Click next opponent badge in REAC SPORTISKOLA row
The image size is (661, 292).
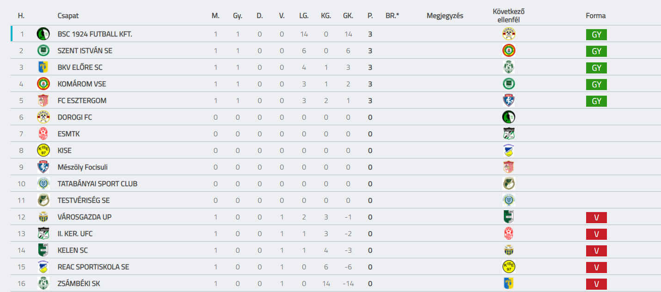click(509, 267)
